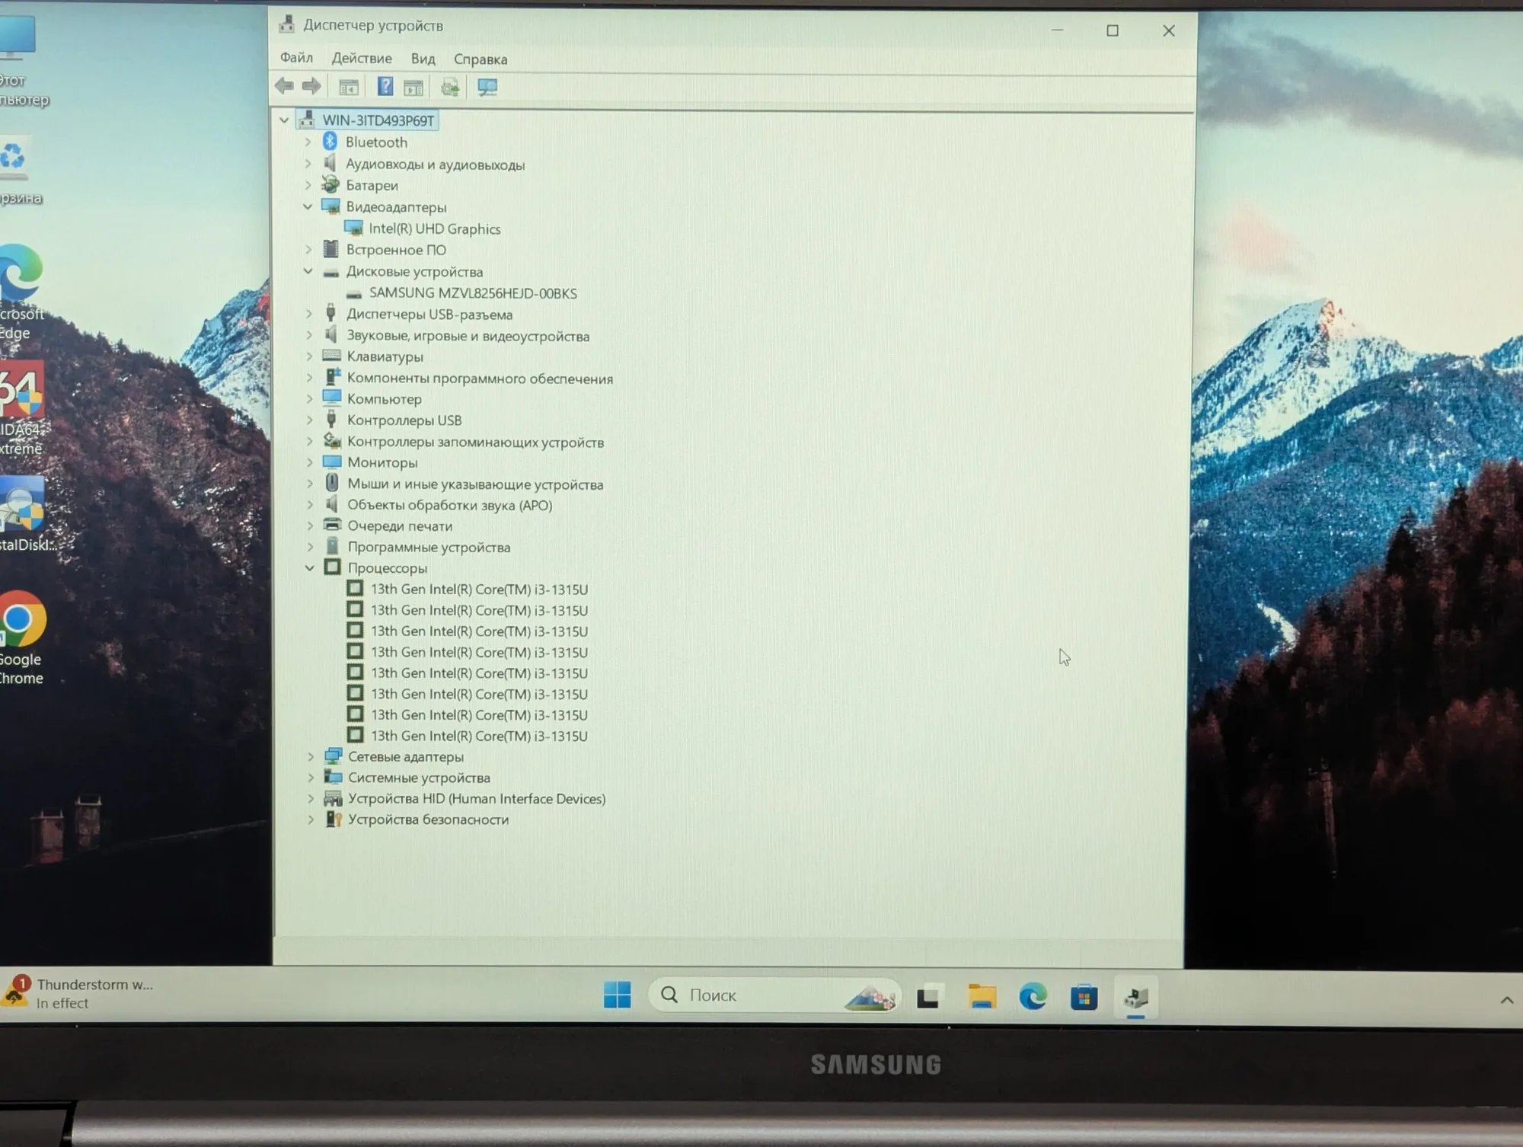Open Microsoft Store from the taskbar
The height and width of the screenshot is (1147, 1523).
[1084, 997]
